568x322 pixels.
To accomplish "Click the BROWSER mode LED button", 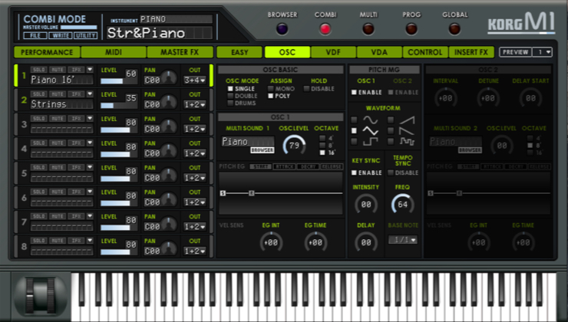I will pos(282,29).
